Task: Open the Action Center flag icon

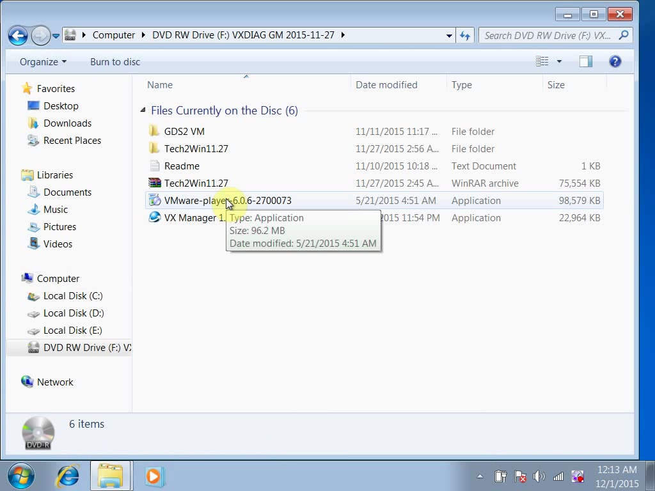Action: point(519,476)
